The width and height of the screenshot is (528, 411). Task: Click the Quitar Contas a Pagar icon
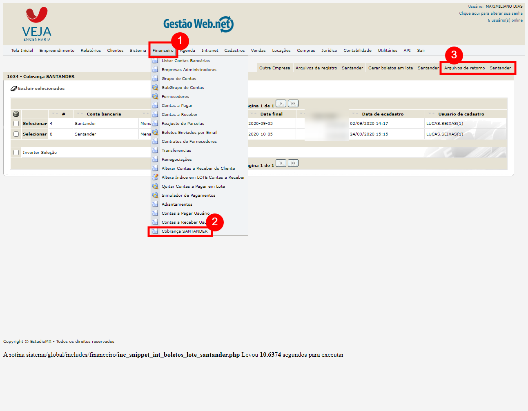pos(155,186)
